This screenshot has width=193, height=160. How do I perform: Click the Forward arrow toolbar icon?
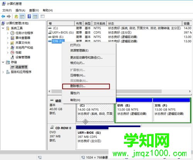coord(8,16)
